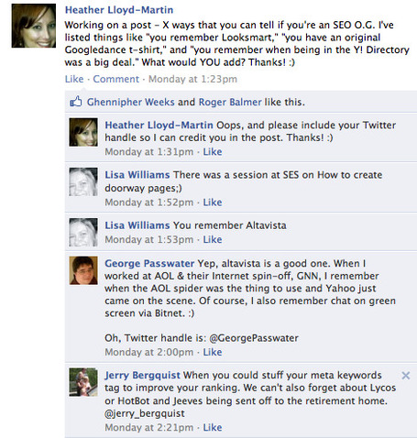Open Roger Balmer's profile

230,102
